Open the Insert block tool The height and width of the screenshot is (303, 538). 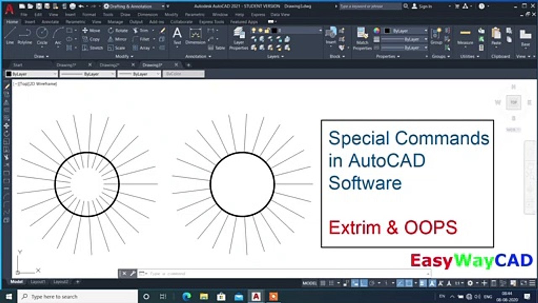coord(331,36)
